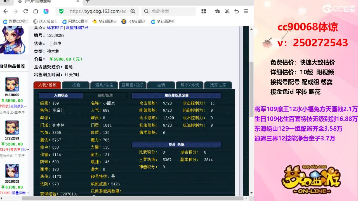Open recommended item avatar 21870025
358x201 pixels.
[x=12, y=84]
